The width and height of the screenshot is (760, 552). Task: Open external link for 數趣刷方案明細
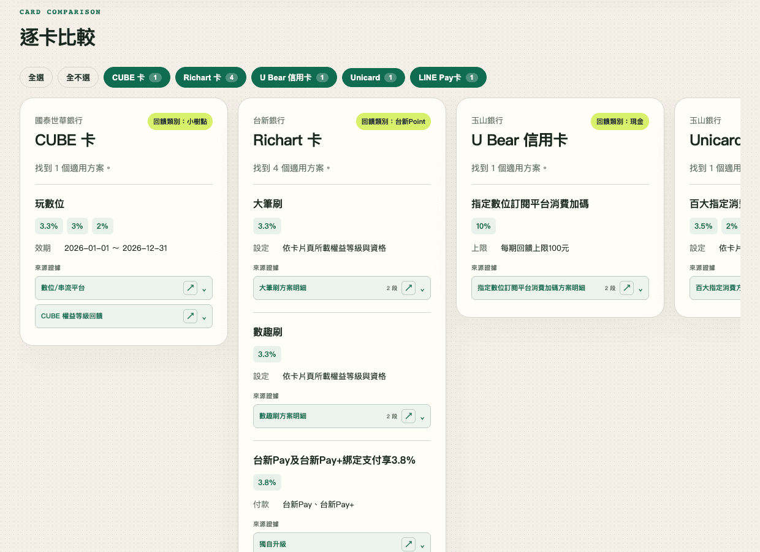click(x=409, y=416)
